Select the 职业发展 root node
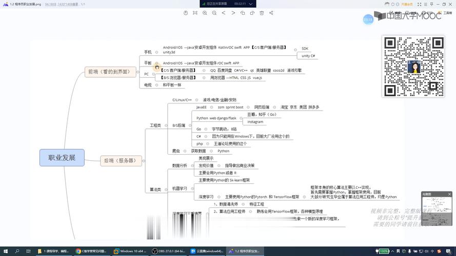 click(x=62, y=158)
